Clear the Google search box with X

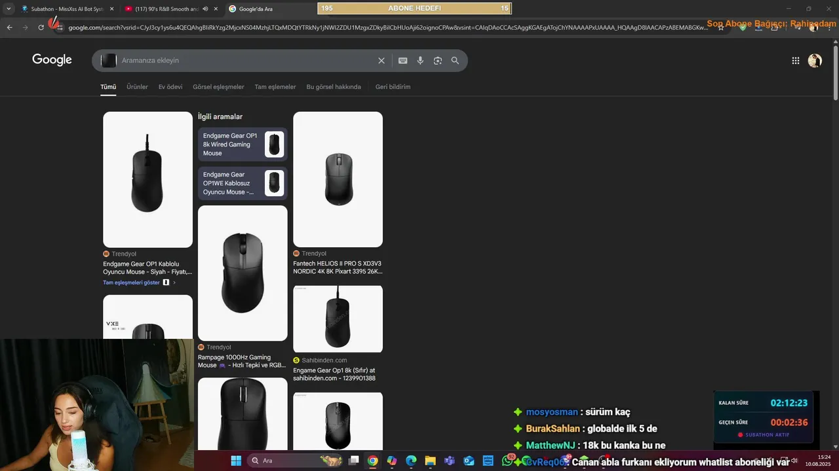tap(381, 61)
